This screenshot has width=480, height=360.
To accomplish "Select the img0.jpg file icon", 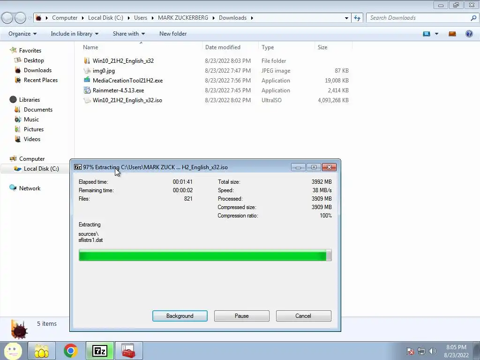I will pyautogui.click(x=87, y=70).
